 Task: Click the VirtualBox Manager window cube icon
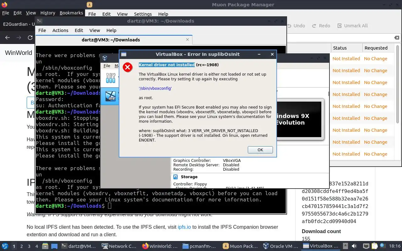(x=105, y=58)
